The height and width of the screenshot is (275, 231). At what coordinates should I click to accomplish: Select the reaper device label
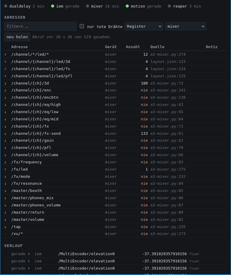(x=180, y=6)
